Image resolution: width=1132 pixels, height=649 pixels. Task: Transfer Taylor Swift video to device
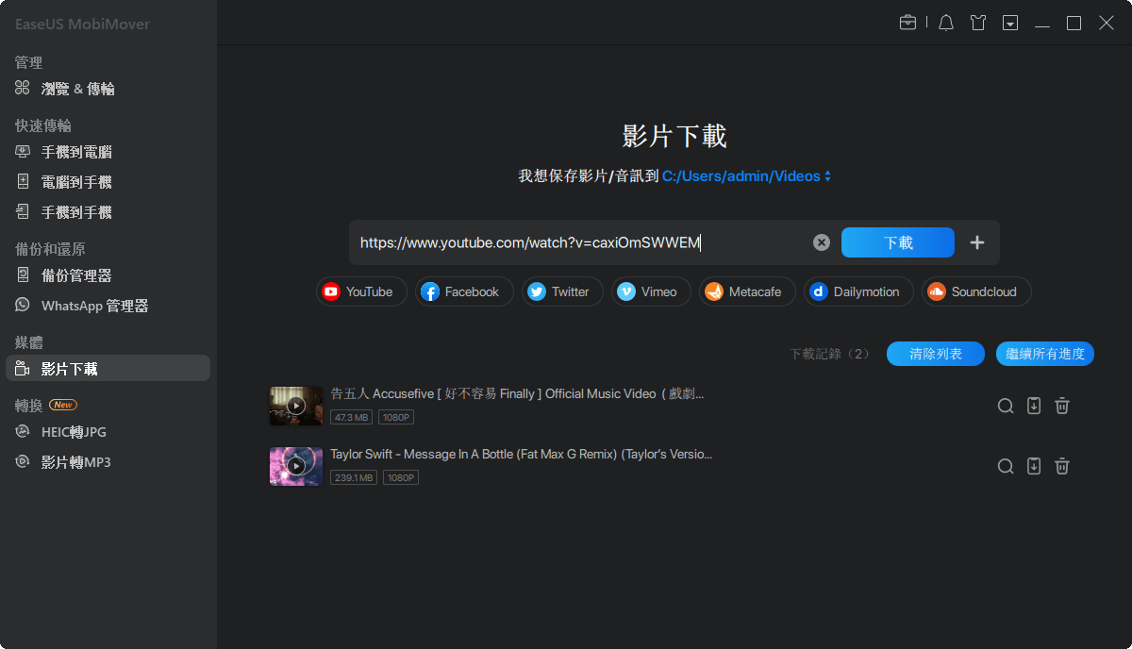point(1034,466)
